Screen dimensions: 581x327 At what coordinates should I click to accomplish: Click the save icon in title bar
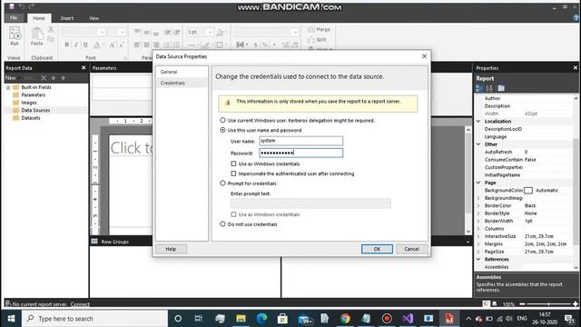(x=12, y=6)
